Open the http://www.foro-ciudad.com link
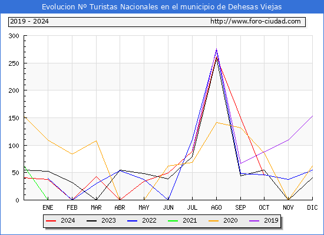 tap(256, 21)
